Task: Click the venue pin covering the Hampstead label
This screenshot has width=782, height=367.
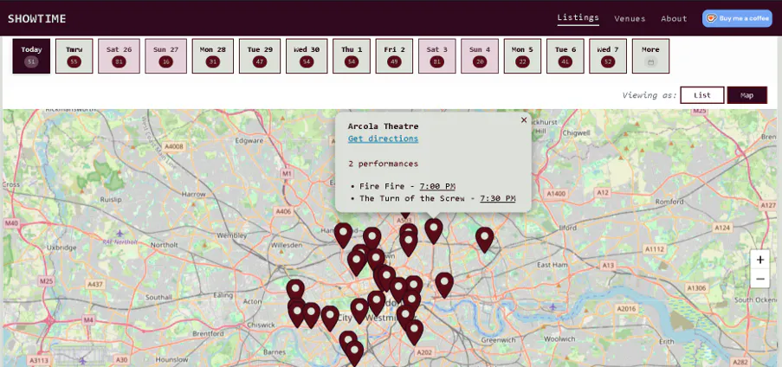Action: click(x=343, y=235)
